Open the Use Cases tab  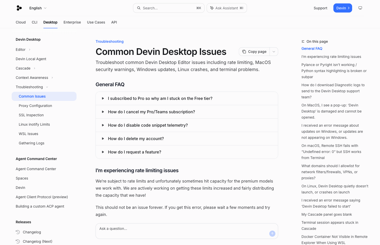tap(96, 22)
